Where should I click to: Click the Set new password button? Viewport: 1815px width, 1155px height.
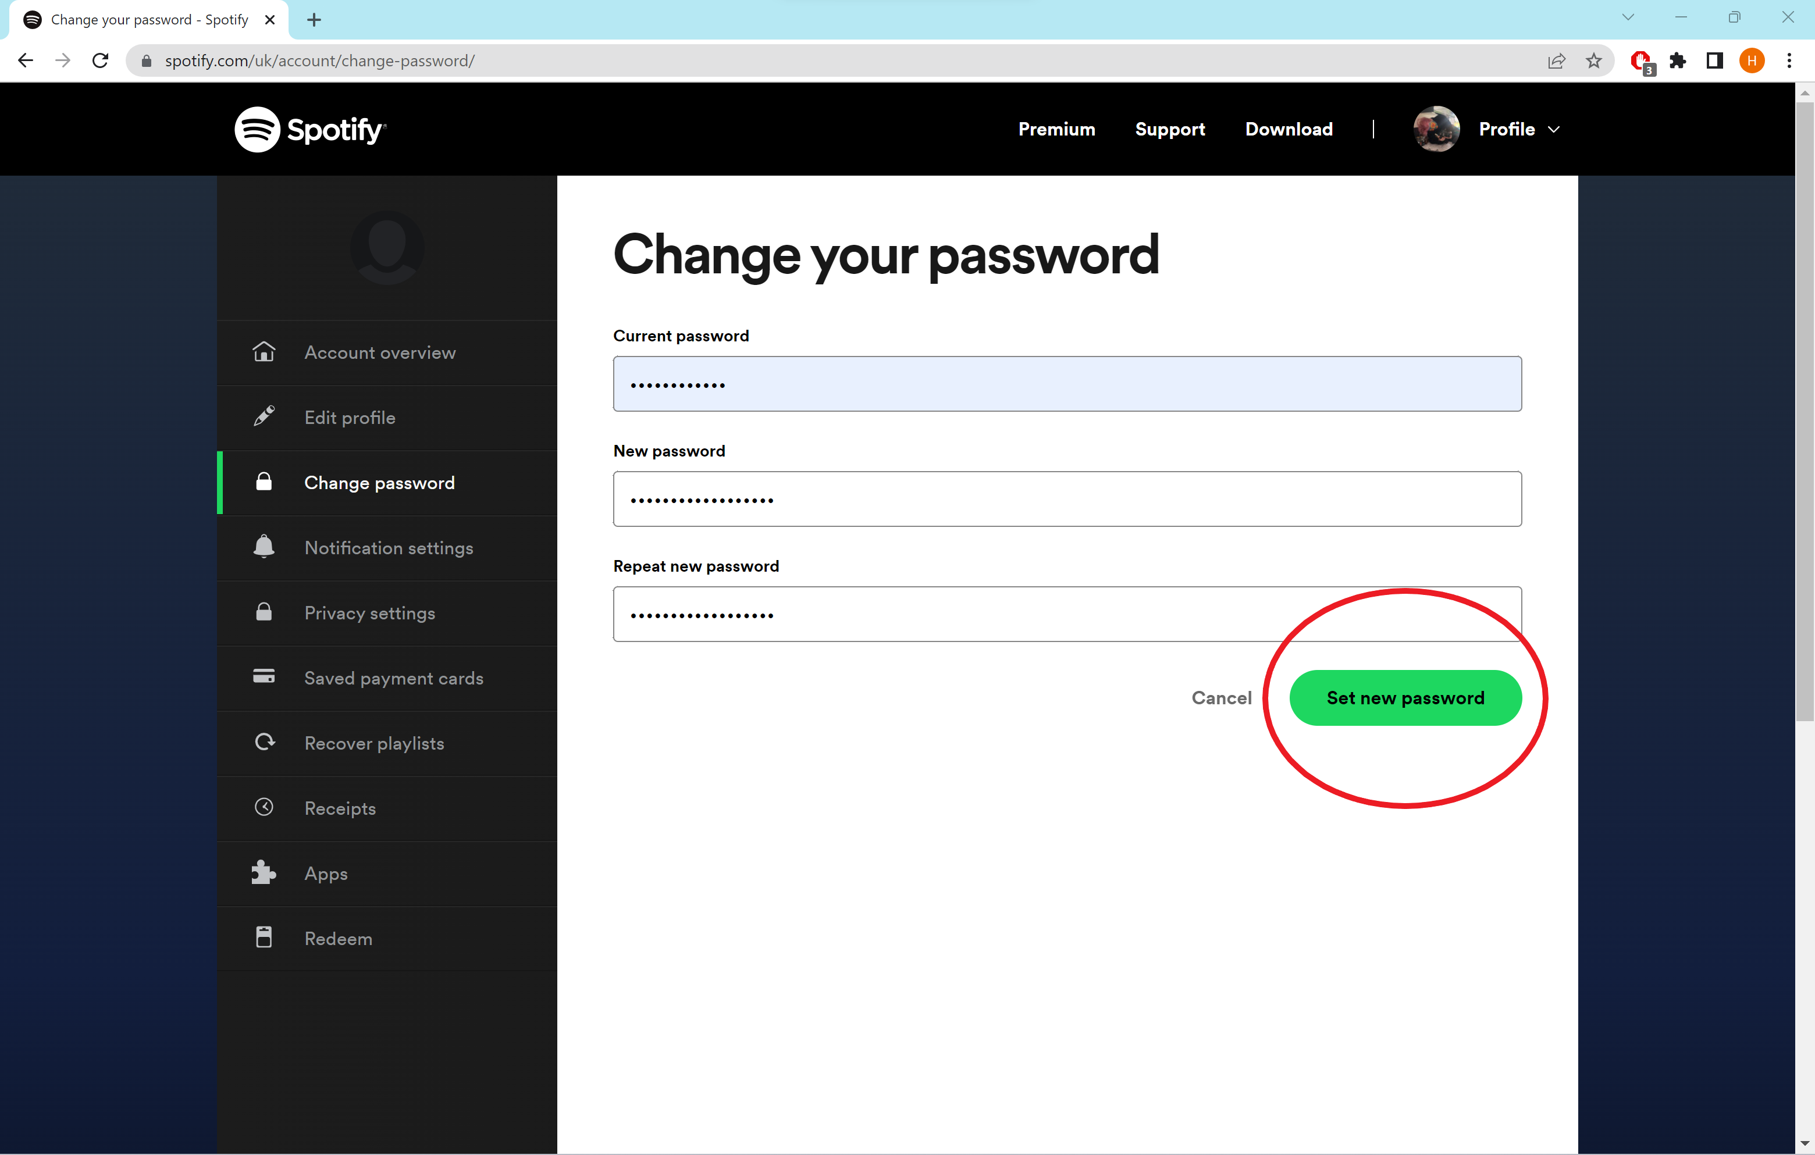[1405, 698]
